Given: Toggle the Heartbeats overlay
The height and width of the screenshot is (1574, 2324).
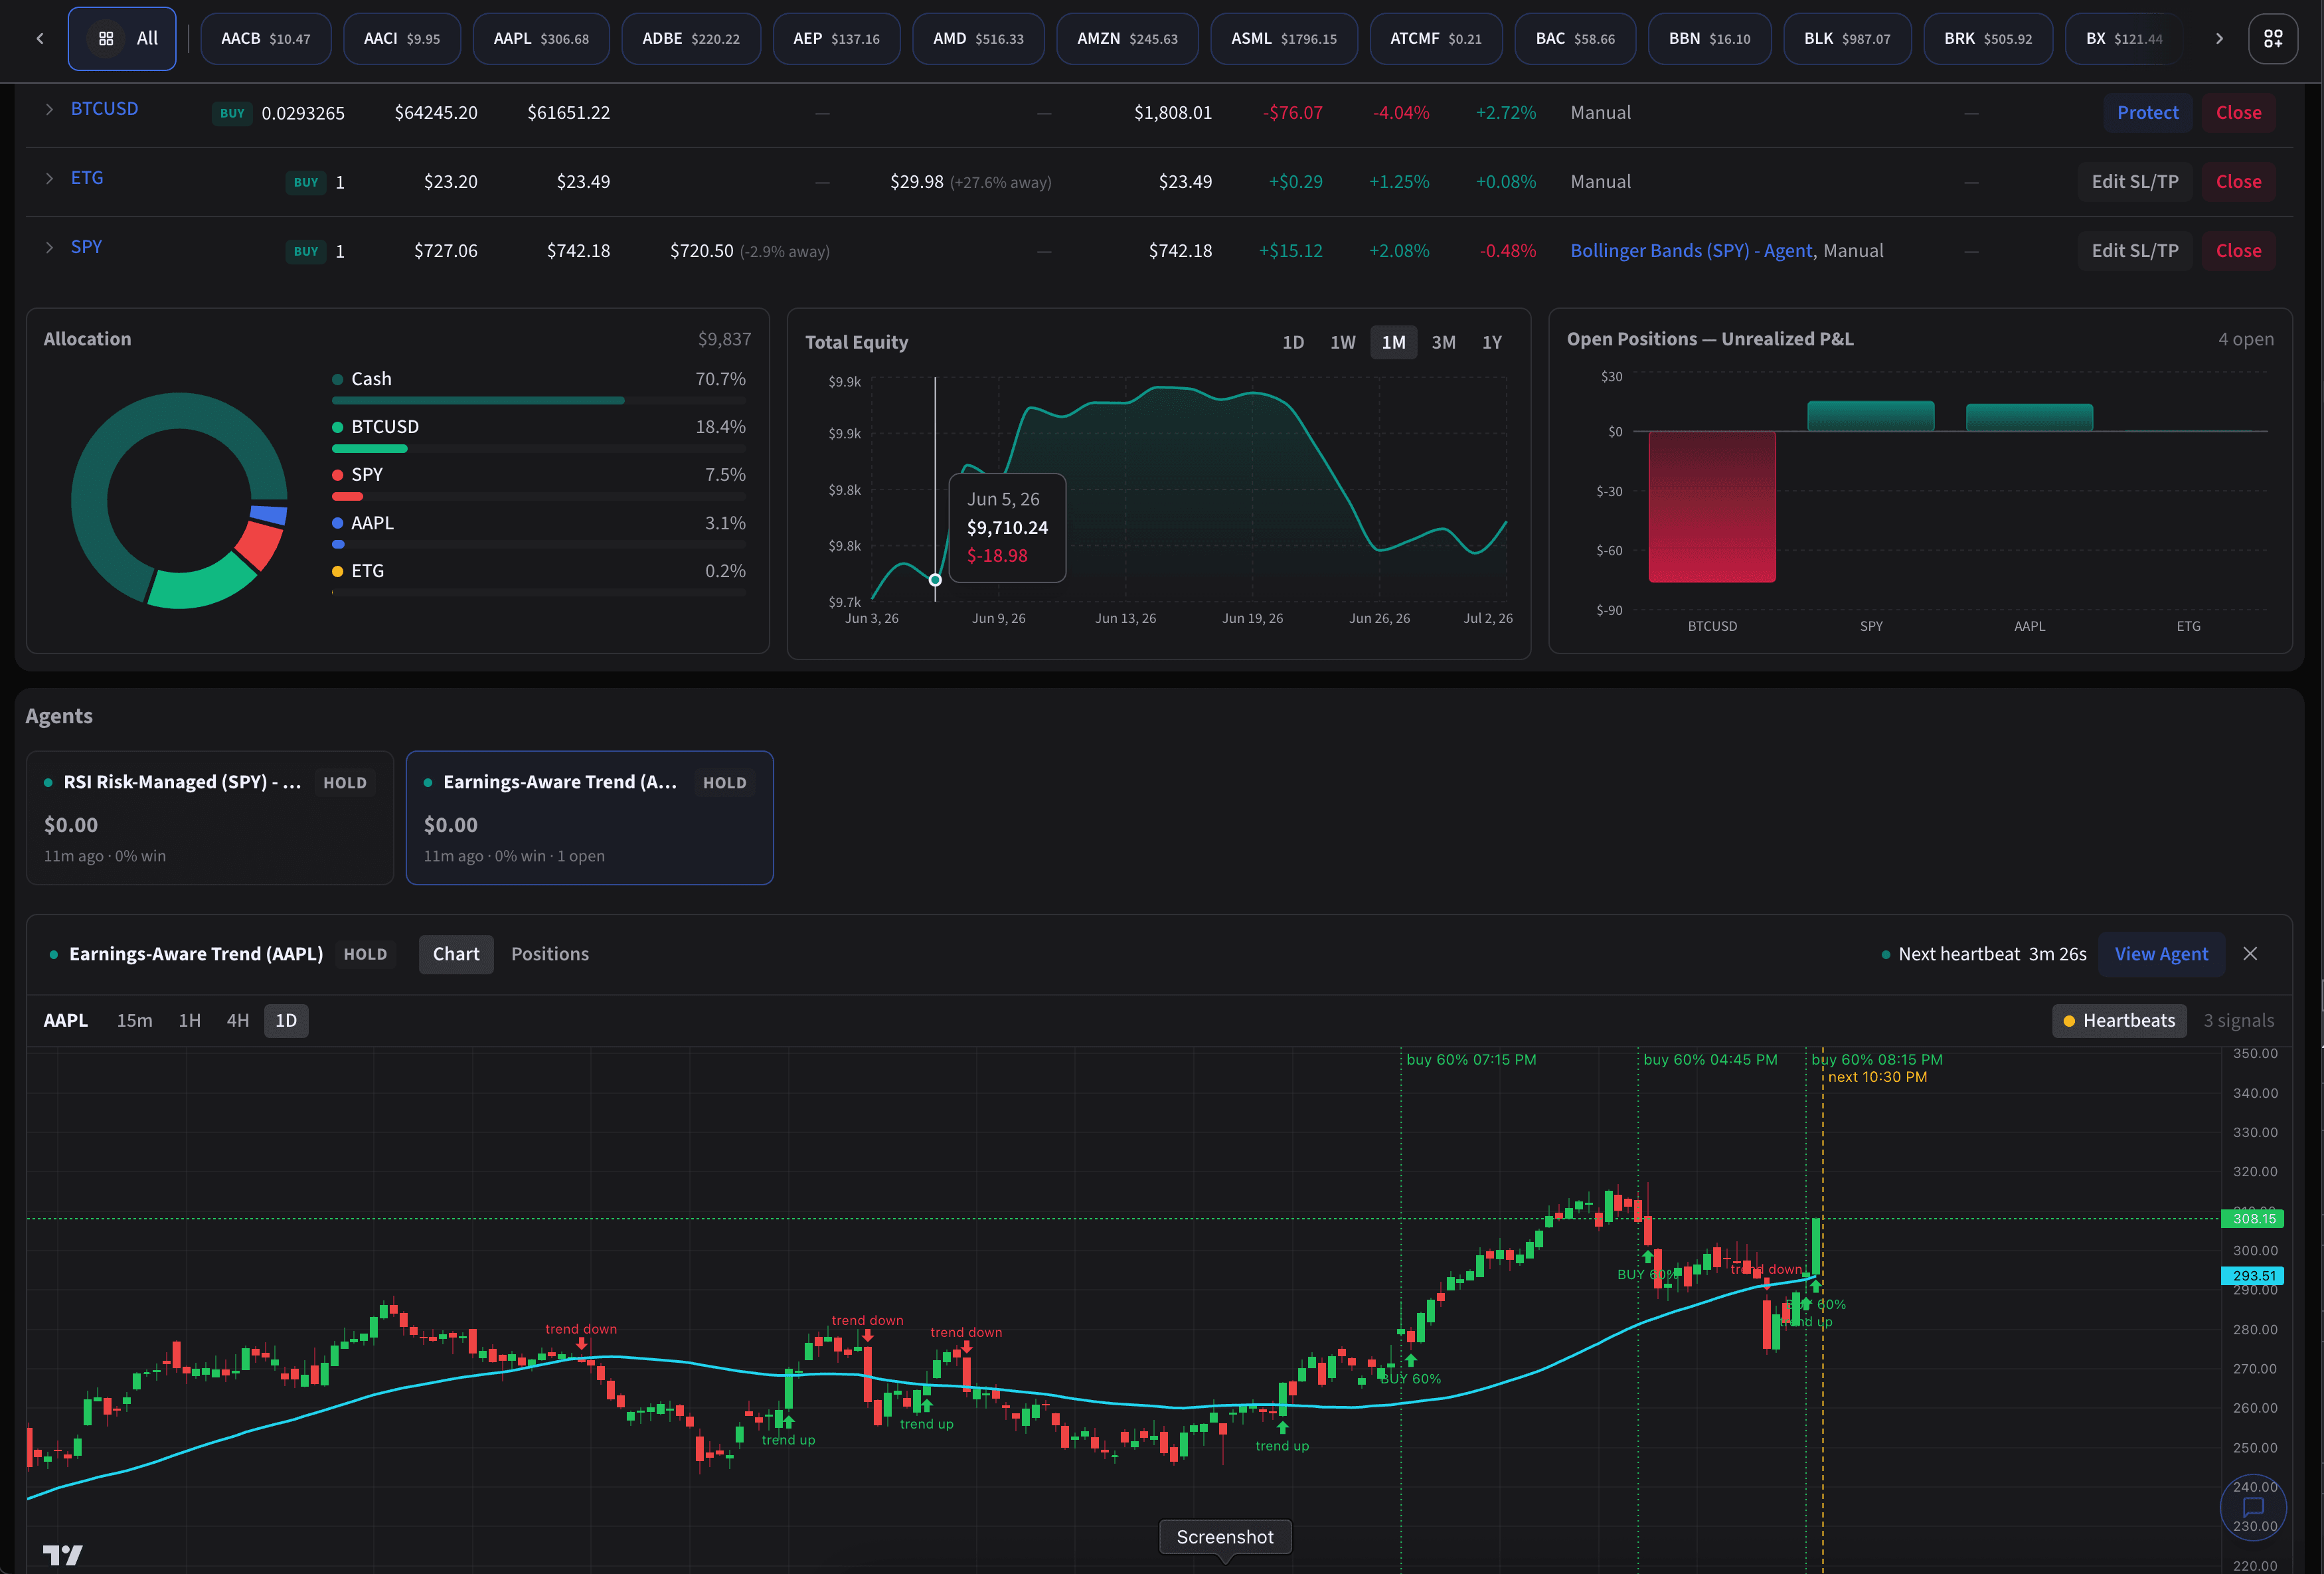Looking at the screenshot, I should tap(2119, 1021).
